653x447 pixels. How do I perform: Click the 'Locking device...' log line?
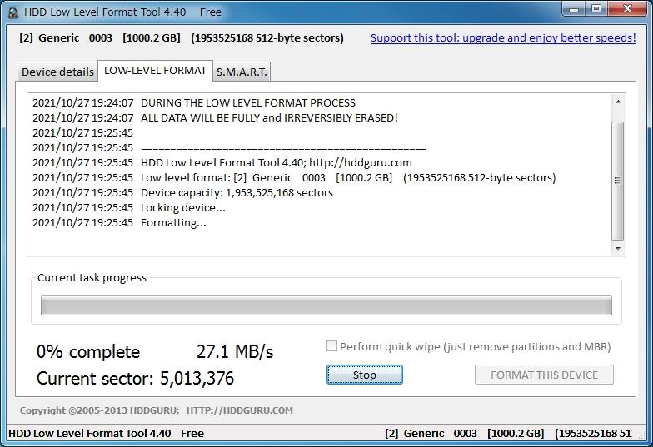[x=129, y=208]
